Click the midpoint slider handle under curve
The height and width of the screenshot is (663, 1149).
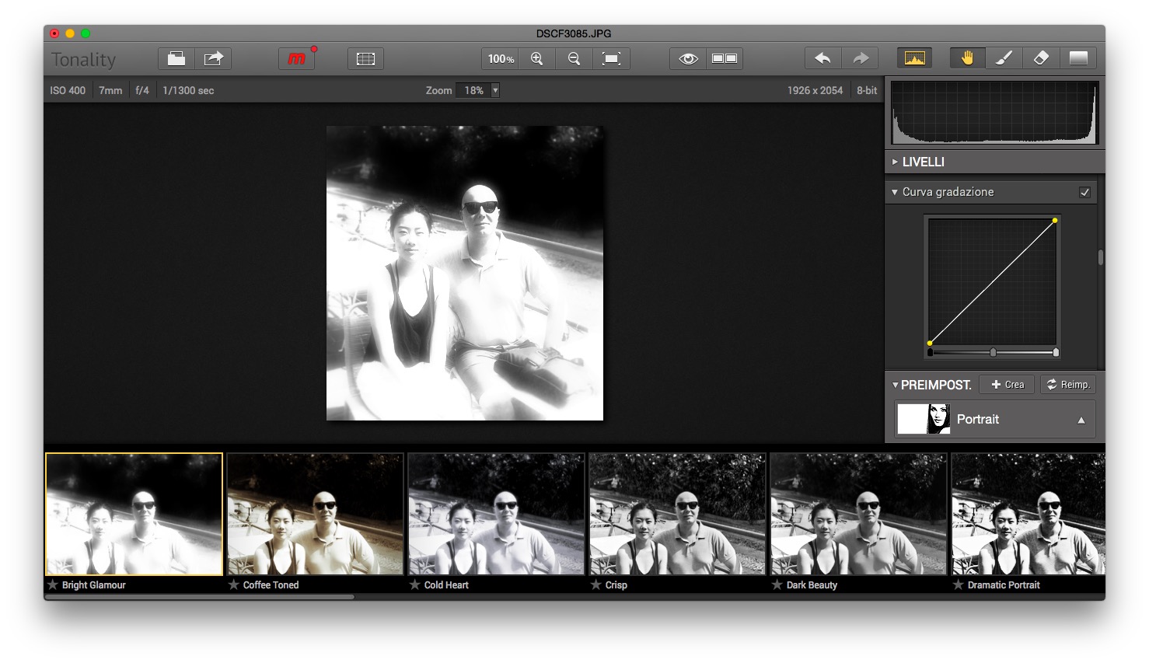(993, 353)
